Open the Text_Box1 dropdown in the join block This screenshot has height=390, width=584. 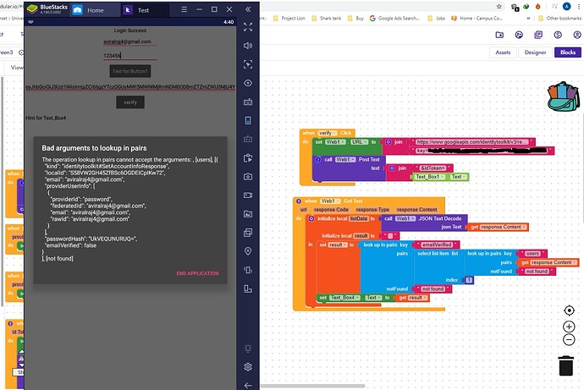(430, 177)
